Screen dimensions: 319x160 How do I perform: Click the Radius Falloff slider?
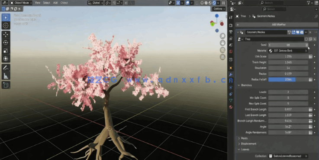(288, 79)
